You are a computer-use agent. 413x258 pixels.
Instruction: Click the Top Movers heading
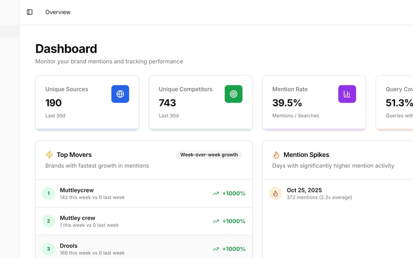tap(74, 155)
